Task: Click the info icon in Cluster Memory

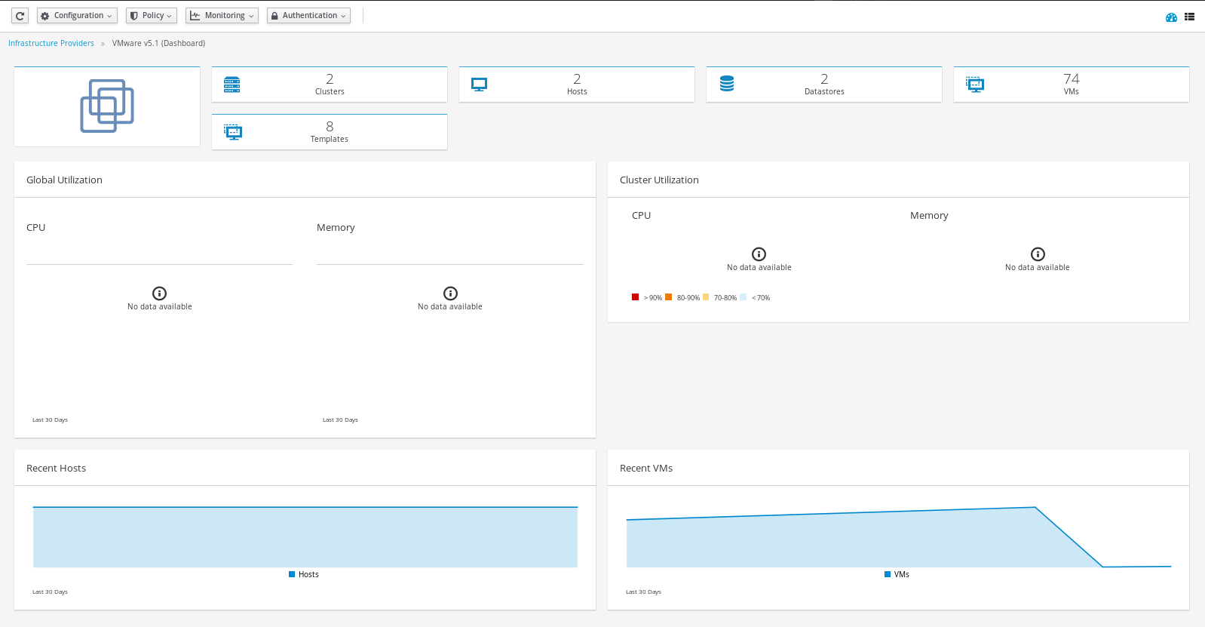Action: [x=1038, y=254]
